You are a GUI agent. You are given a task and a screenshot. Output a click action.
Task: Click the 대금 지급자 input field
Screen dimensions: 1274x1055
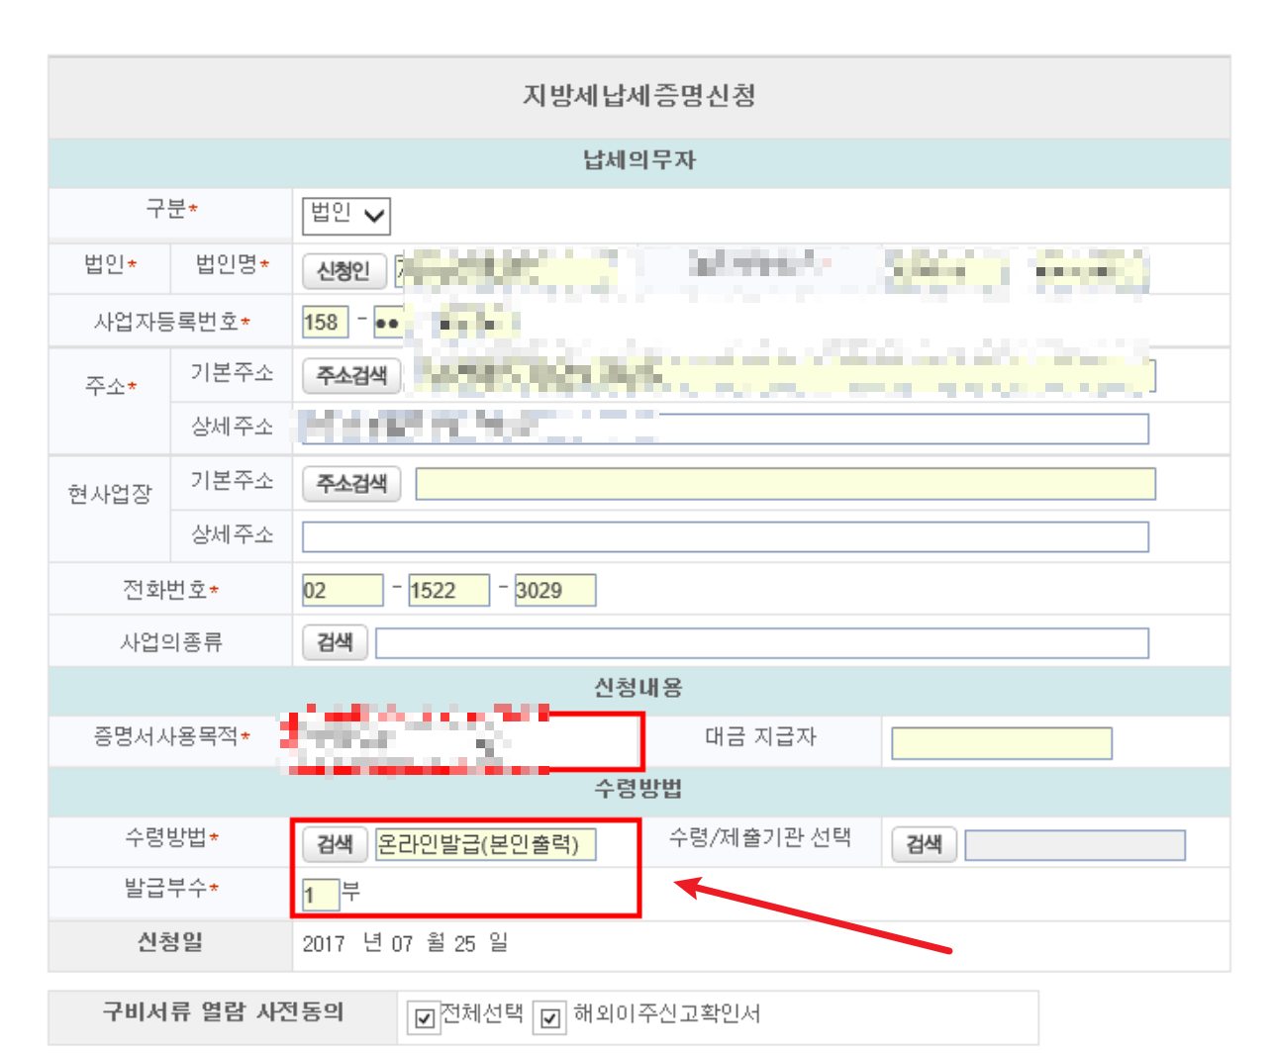tap(1000, 742)
